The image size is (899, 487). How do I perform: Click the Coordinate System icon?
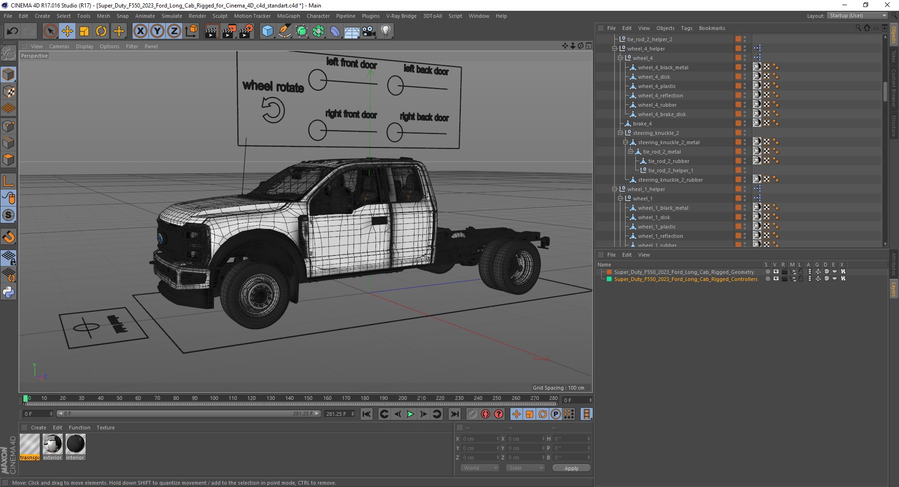pos(191,31)
